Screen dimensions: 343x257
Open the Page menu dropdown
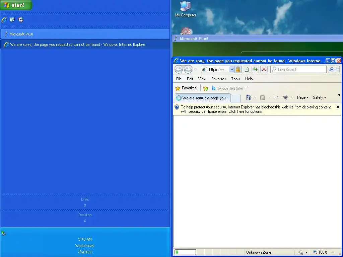tap(303, 97)
